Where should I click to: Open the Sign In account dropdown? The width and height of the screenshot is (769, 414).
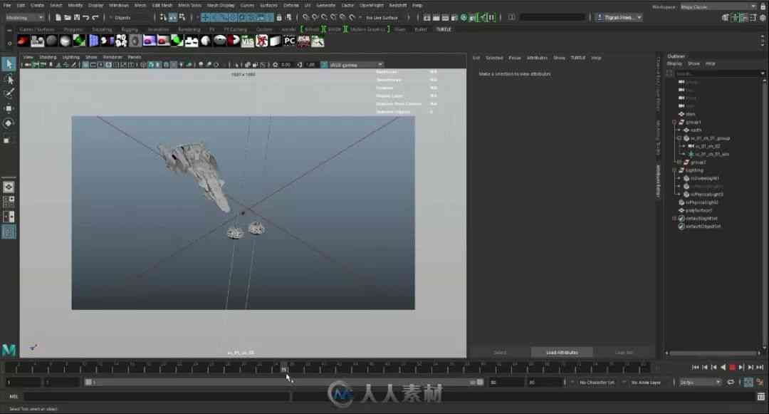coord(619,18)
